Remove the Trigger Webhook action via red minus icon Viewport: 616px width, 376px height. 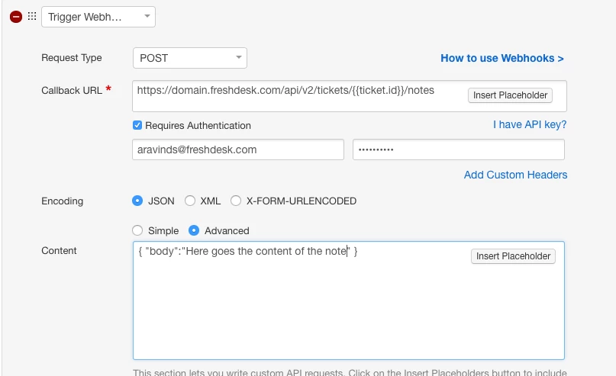point(16,17)
